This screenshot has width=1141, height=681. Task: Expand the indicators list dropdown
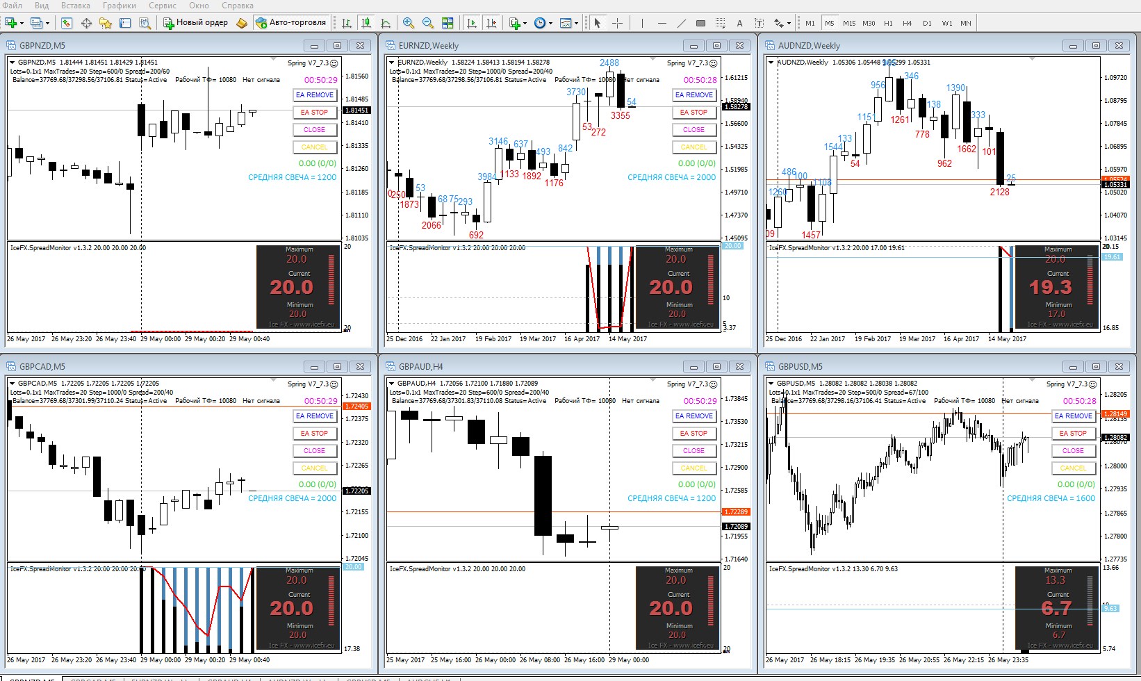click(525, 23)
